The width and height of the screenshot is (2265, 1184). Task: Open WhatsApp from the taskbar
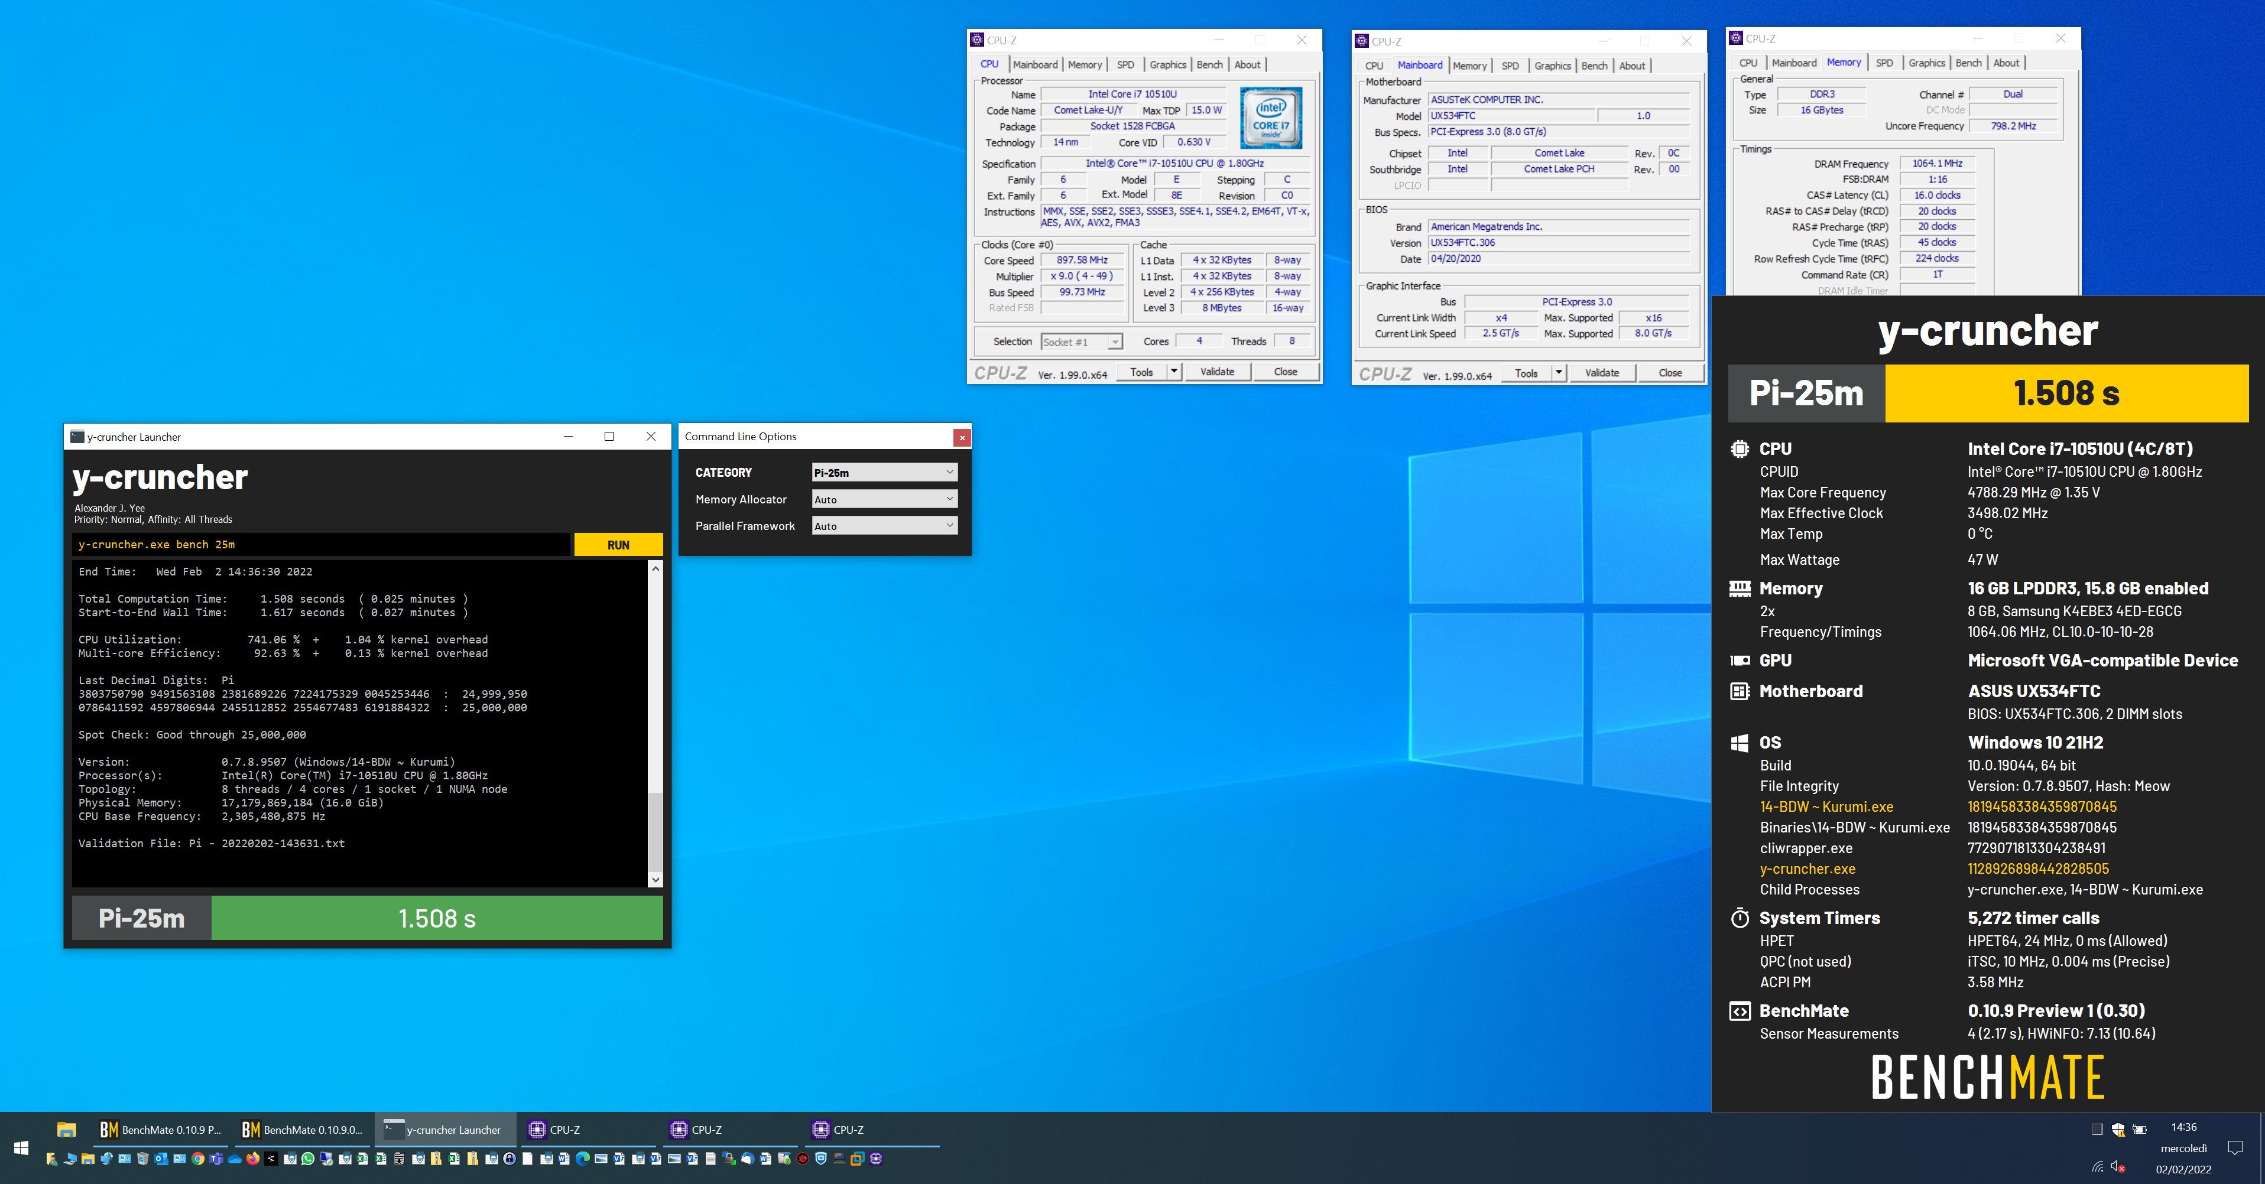(x=308, y=1159)
